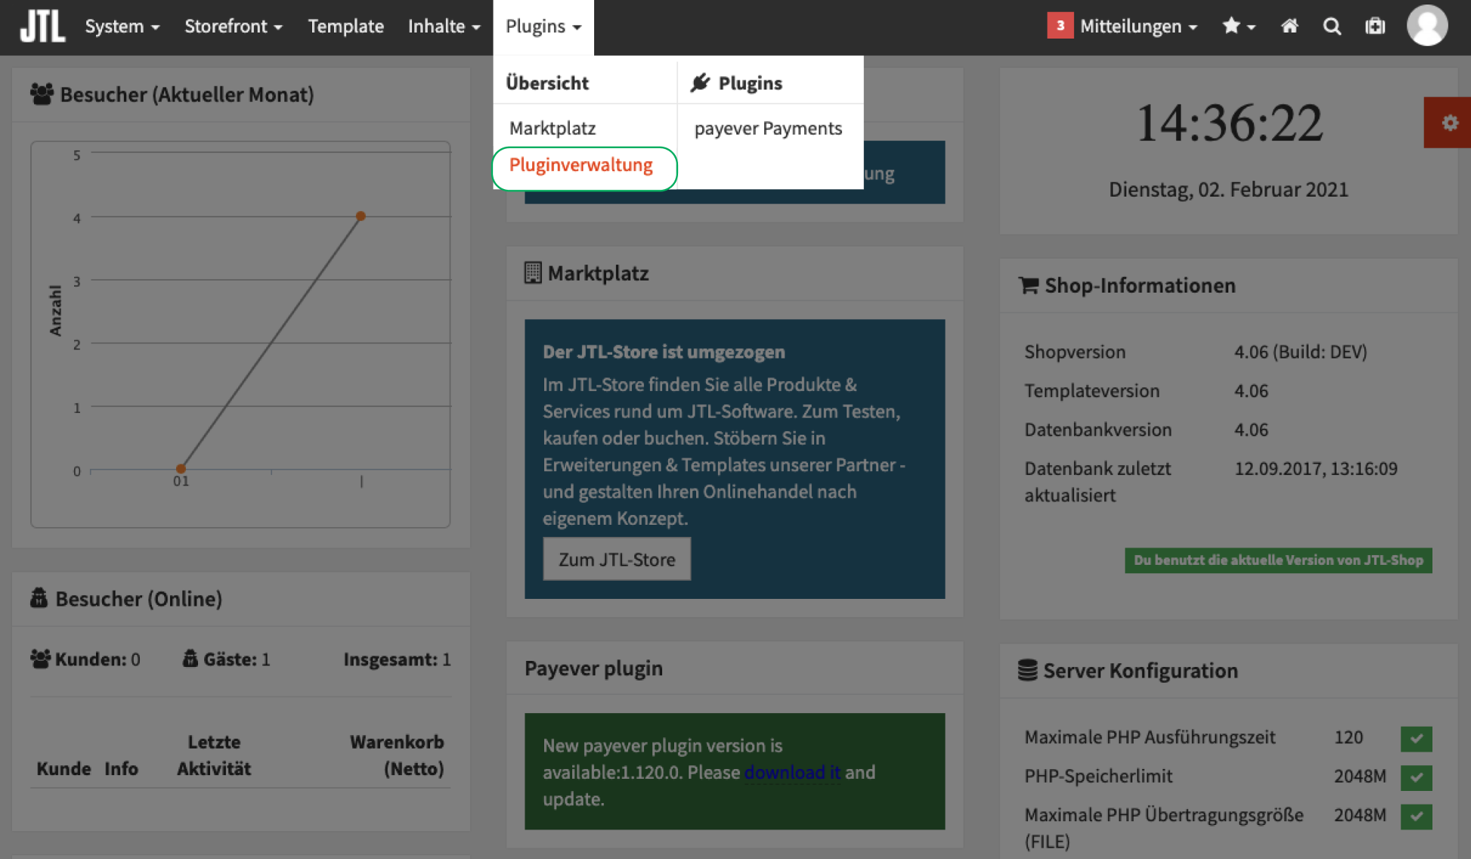
Task: Click the Gäste count icon
Action: point(190,659)
